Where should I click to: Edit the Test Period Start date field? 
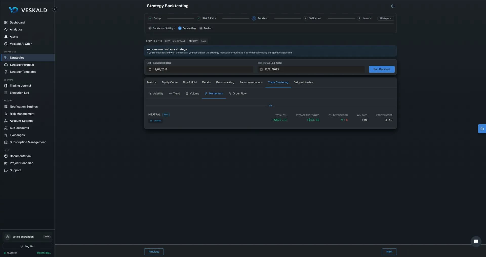(x=200, y=69)
